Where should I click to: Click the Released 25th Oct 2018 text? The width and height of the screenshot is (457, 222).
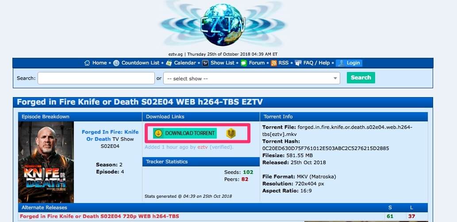[x=294, y=162]
